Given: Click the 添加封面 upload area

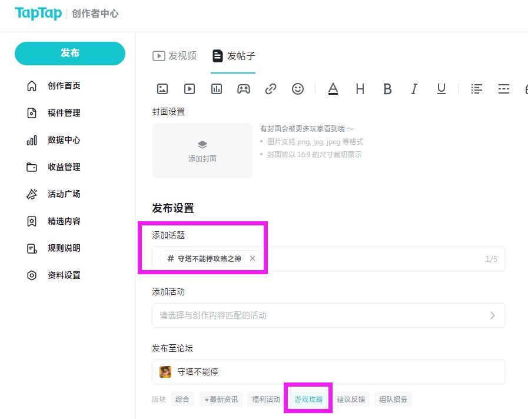Looking at the screenshot, I should click(x=202, y=151).
